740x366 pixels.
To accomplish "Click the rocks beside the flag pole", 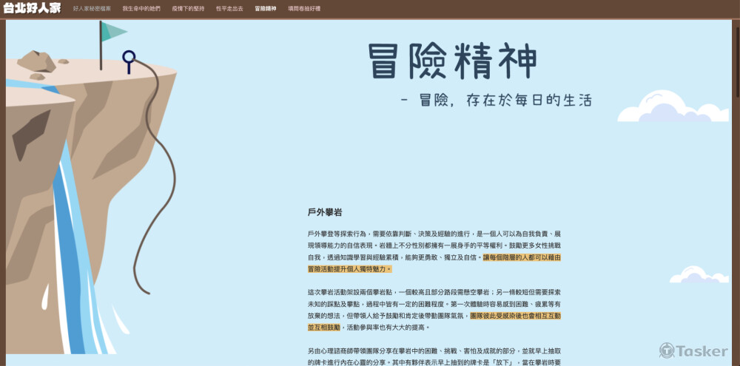I will 38,62.
